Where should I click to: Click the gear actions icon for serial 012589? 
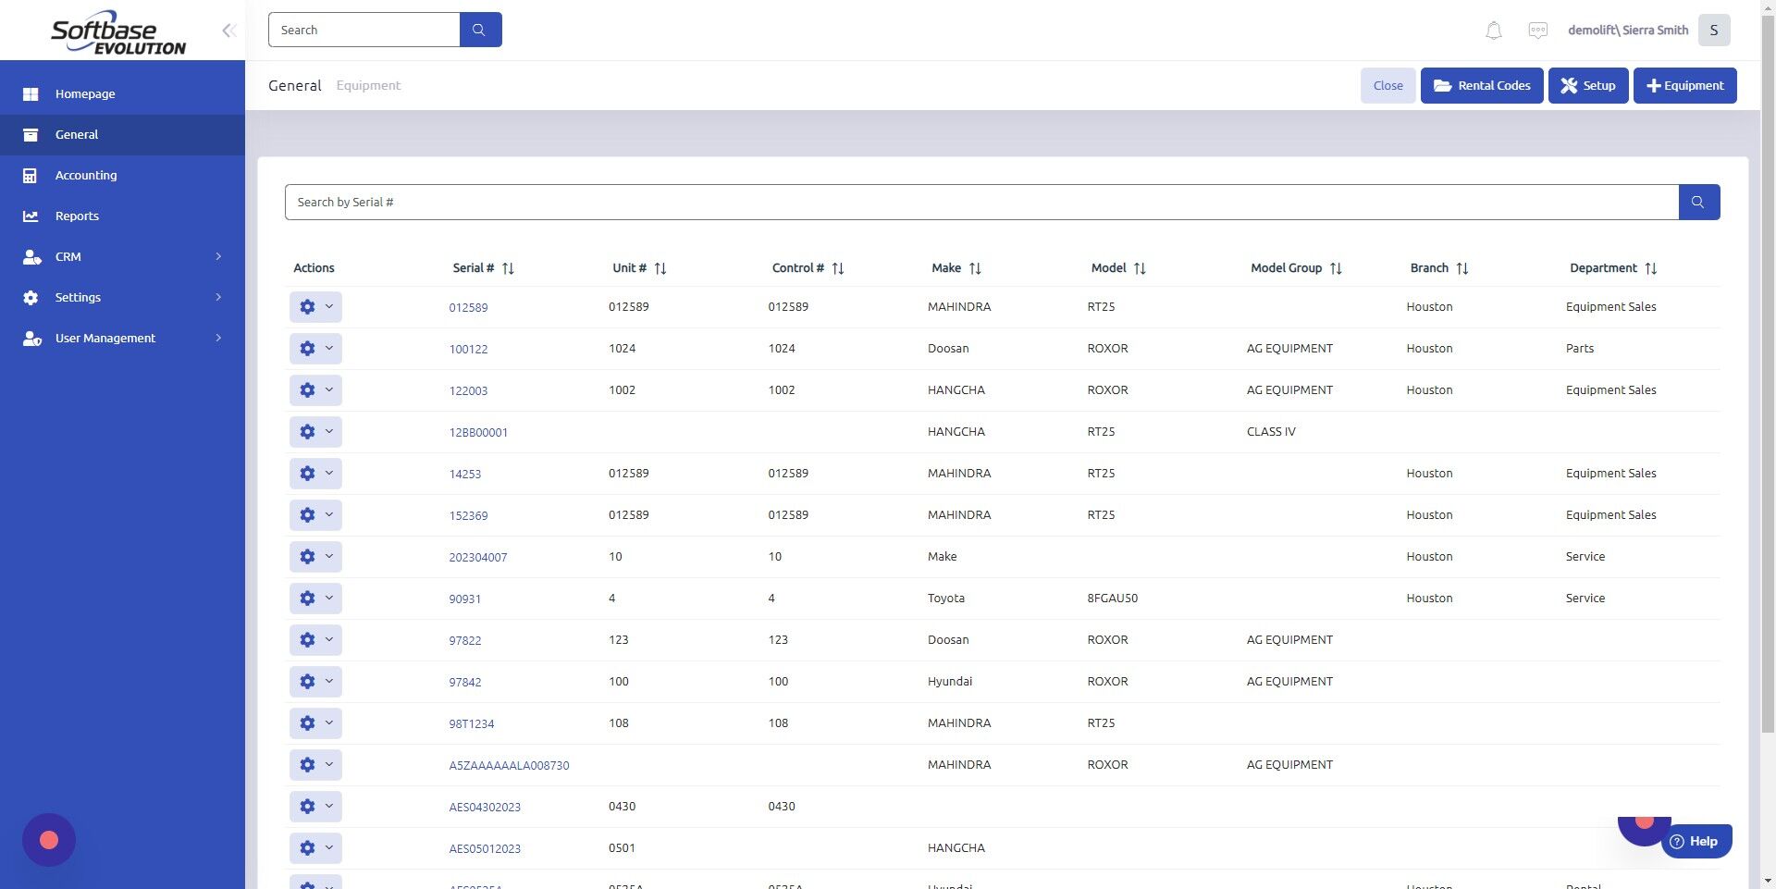307,306
